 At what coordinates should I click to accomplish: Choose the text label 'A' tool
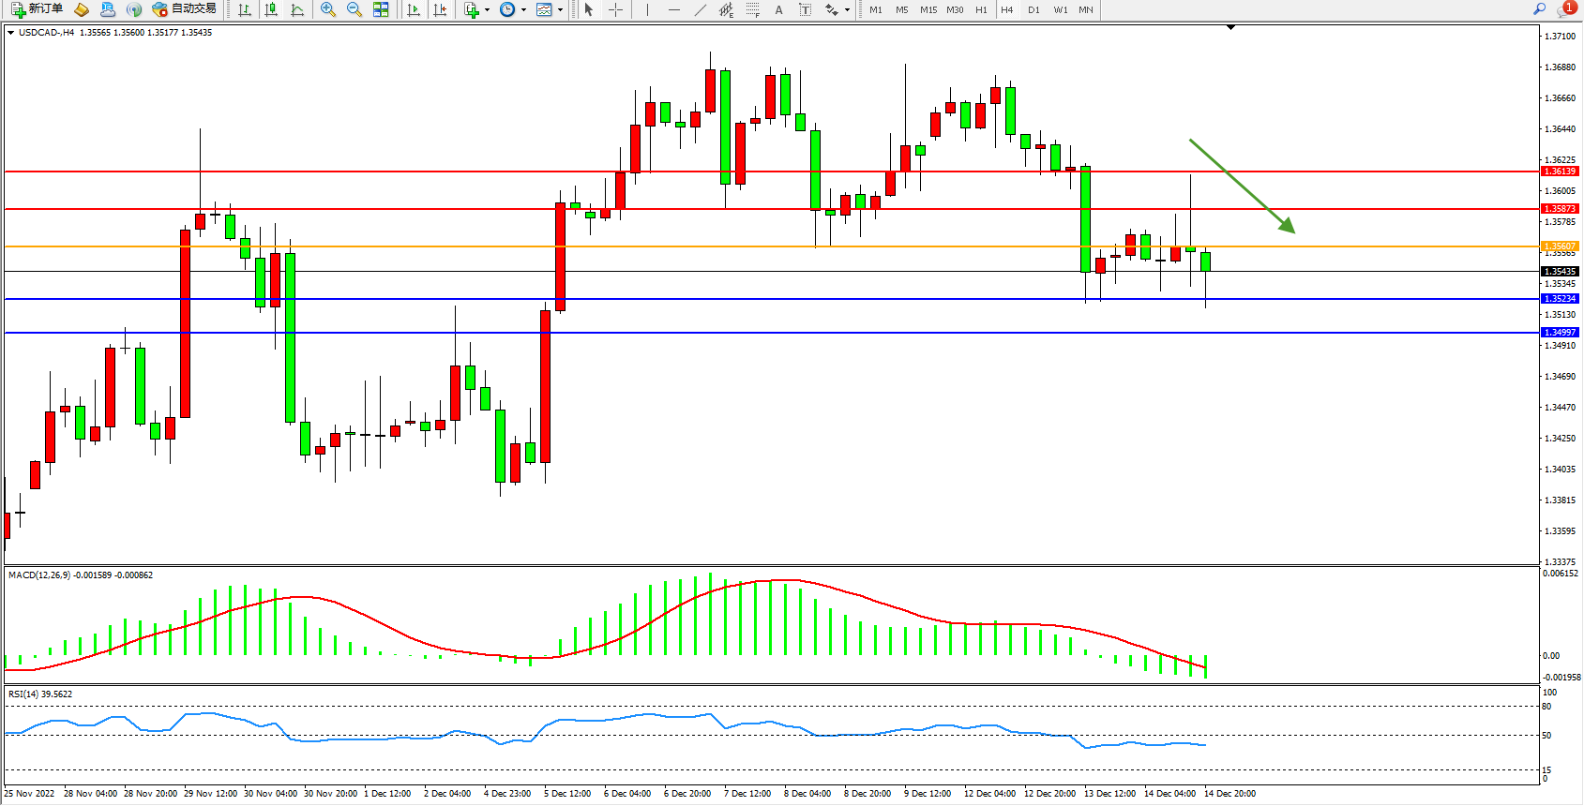tap(778, 9)
